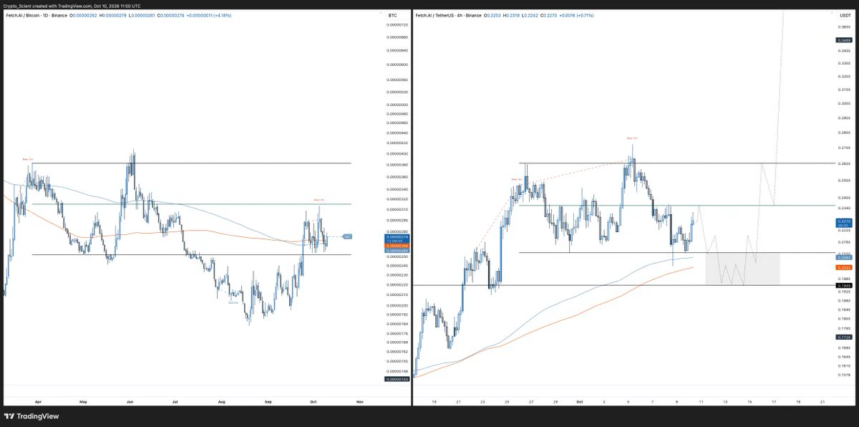Click the 0.1725 price tag on the USDT axis

pos(843,337)
